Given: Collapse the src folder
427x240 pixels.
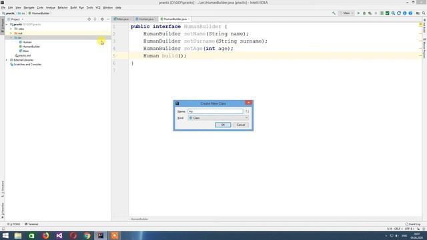Looking at the screenshot, I should (11, 37).
